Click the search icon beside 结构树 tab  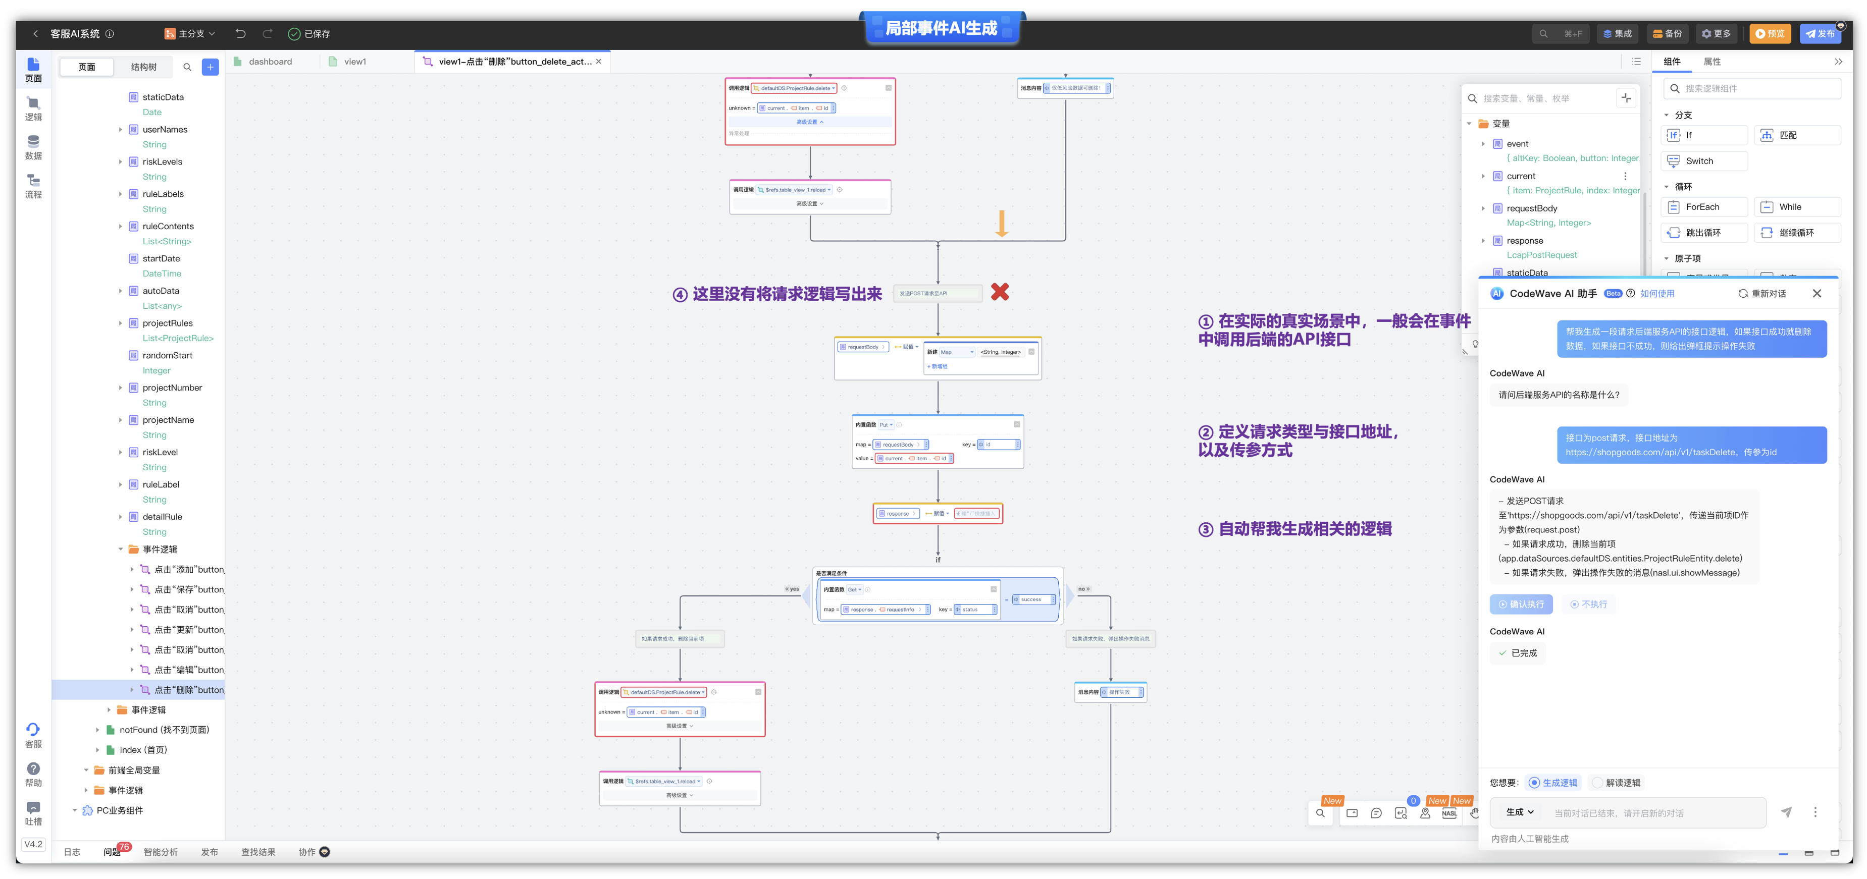(x=187, y=67)
